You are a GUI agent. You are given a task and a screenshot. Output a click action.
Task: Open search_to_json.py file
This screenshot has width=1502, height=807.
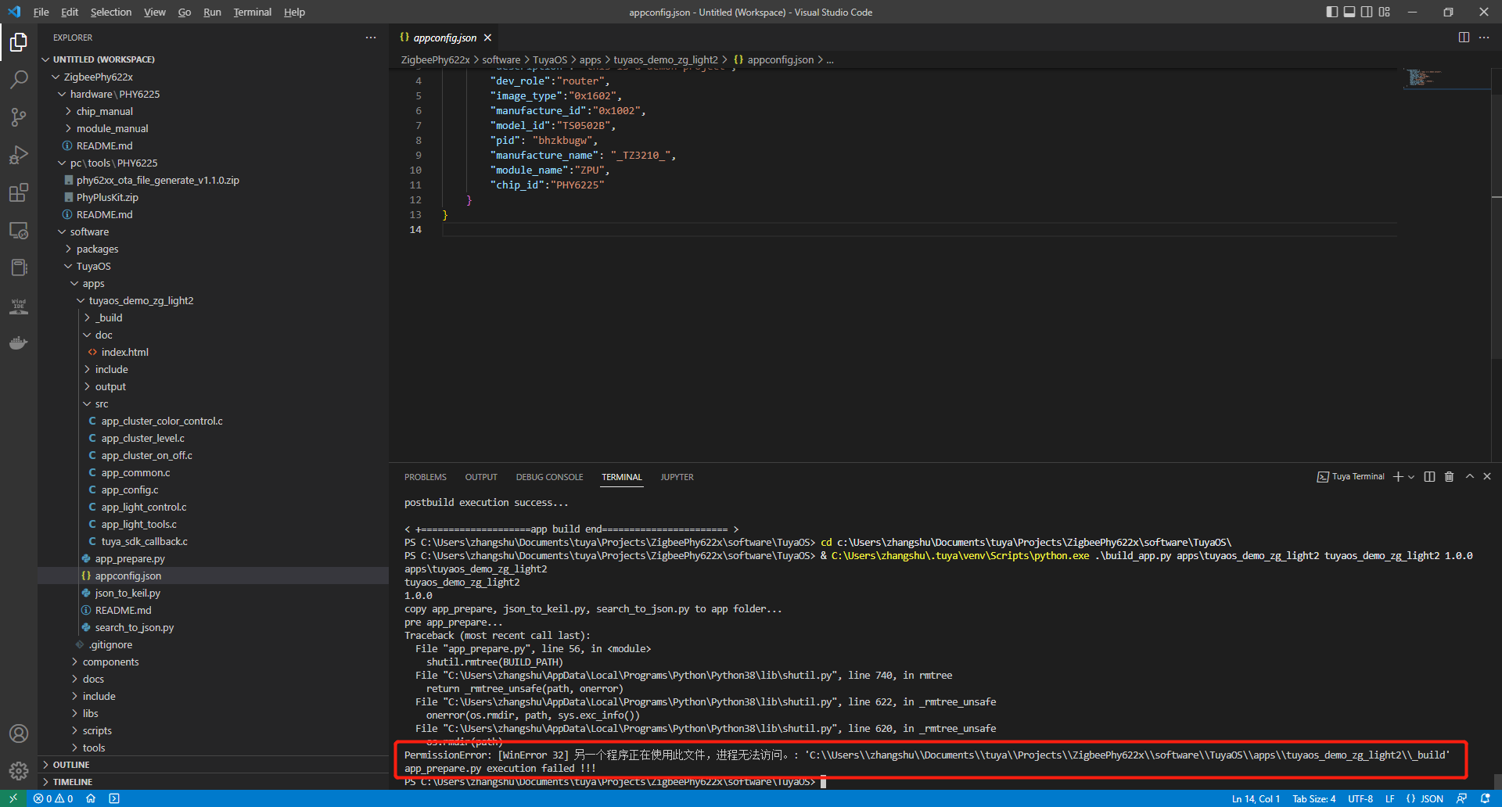click(135, 627)
